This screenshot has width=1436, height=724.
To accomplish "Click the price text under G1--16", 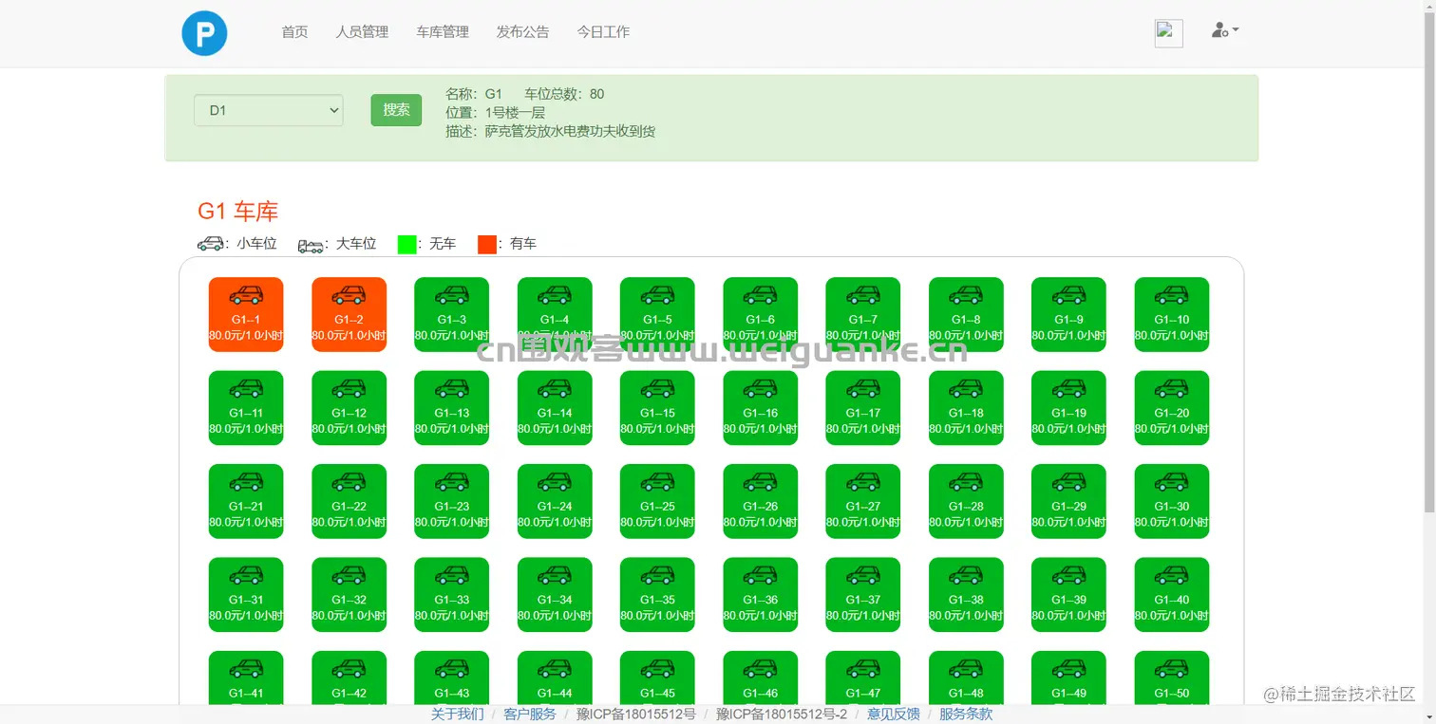I will pos(760,429).
